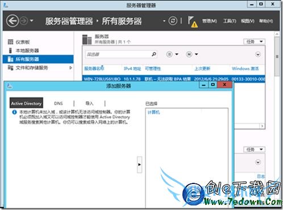Select 本地服务器 in the left navigation
Screen dimensions: 283x210
point(27,50)
